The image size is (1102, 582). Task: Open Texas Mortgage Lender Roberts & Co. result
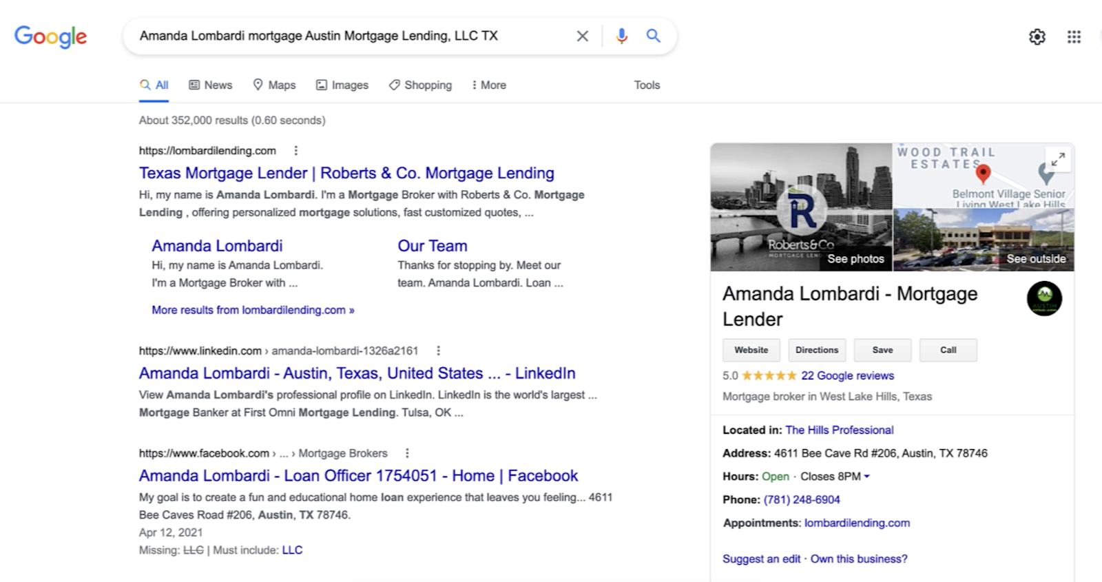coord(346,173)
